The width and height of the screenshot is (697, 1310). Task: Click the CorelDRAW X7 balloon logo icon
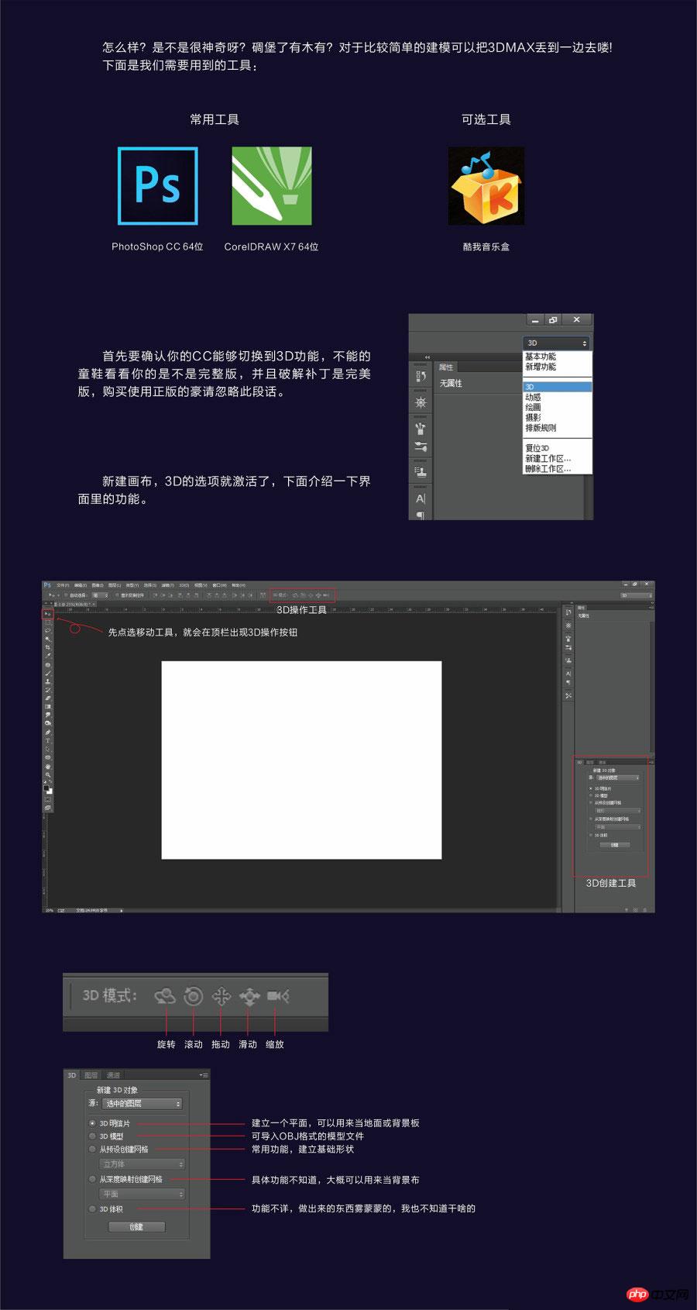(272, 186)
